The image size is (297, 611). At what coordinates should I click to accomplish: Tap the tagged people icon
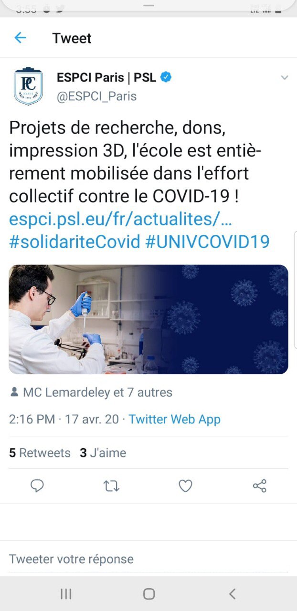(x=14, y=392)
